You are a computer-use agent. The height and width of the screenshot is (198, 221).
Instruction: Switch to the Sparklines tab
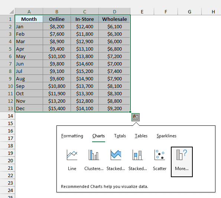point(166,136)
